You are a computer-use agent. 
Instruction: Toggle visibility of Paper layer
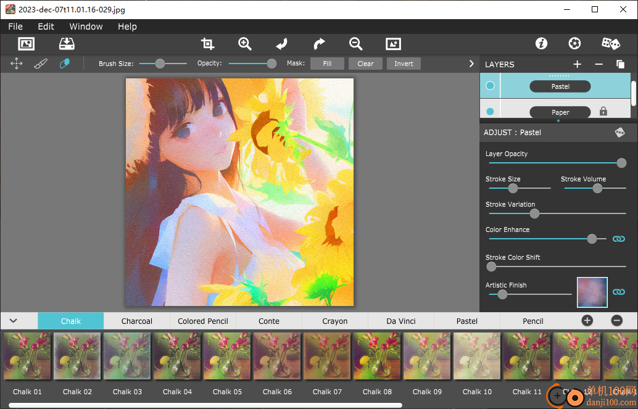tap(490, 112)
